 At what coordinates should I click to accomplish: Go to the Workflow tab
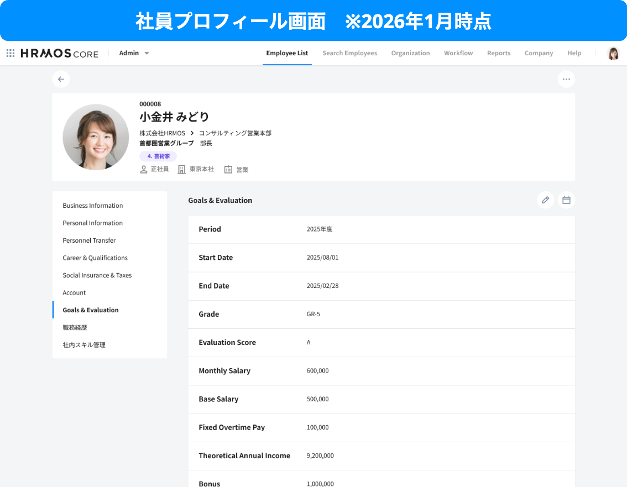tap(458, 53)
